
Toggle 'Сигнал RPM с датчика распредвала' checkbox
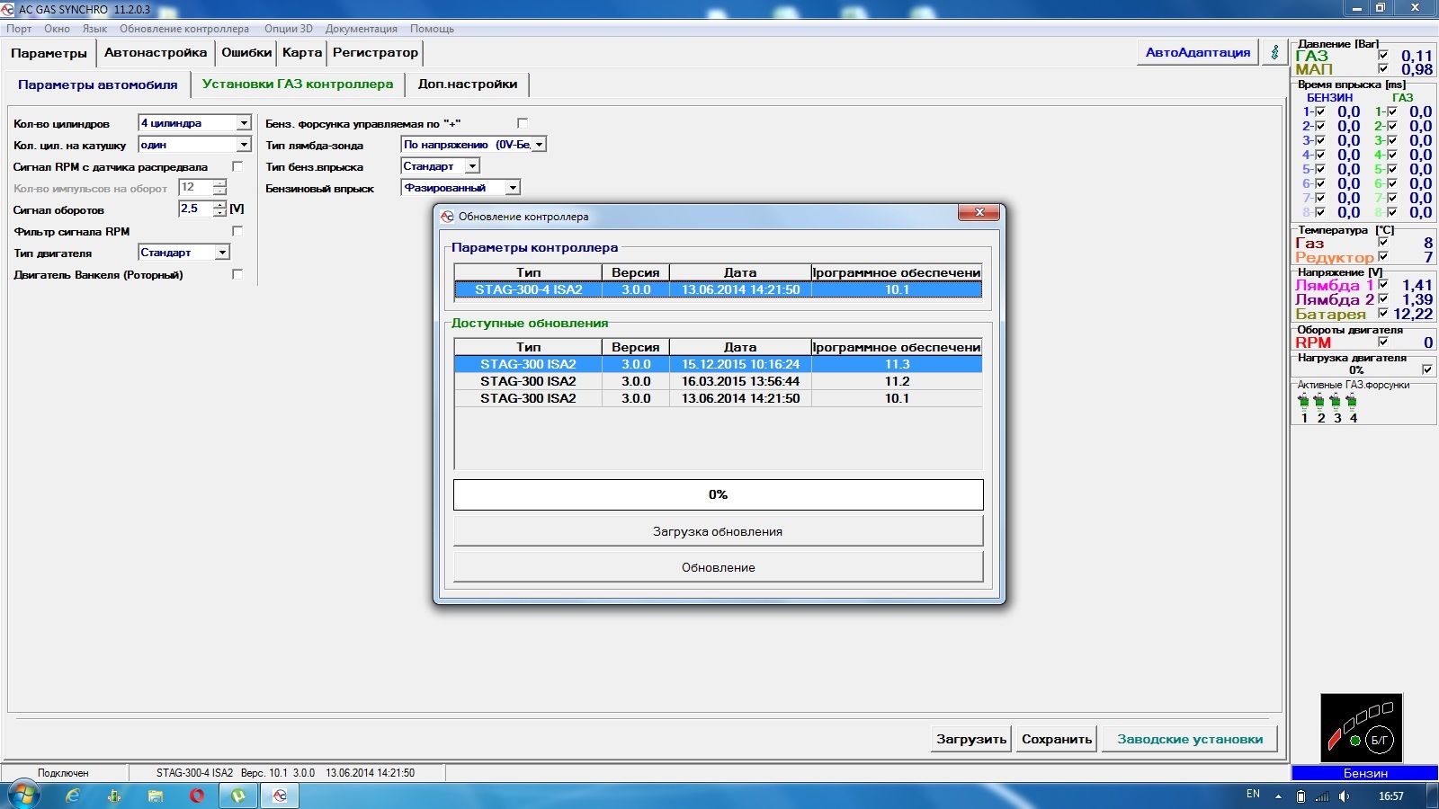point(237,166)
